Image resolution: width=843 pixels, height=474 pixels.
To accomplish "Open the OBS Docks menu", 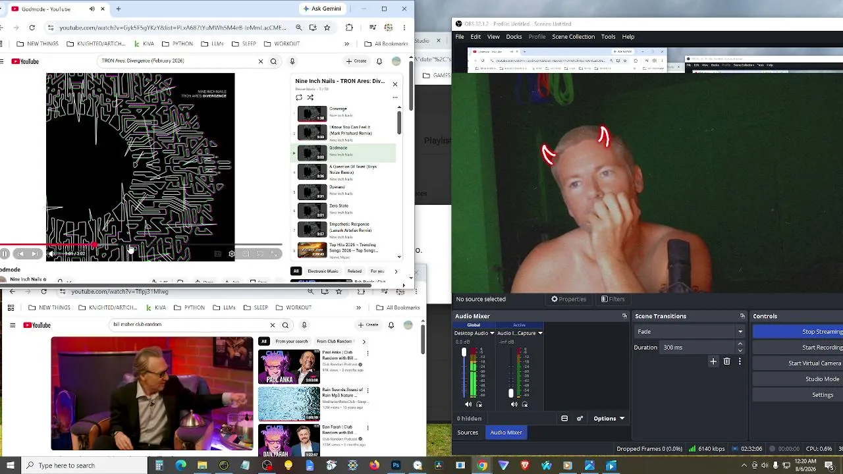I will point(514,37).
